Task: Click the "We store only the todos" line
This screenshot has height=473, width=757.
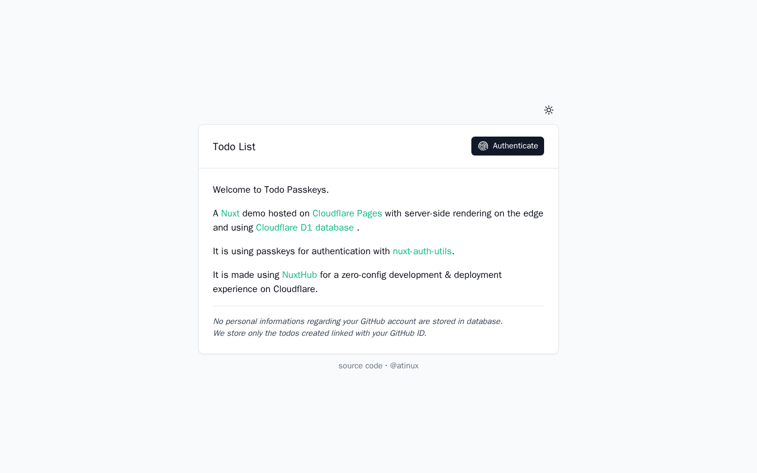Action: [319, 333]
